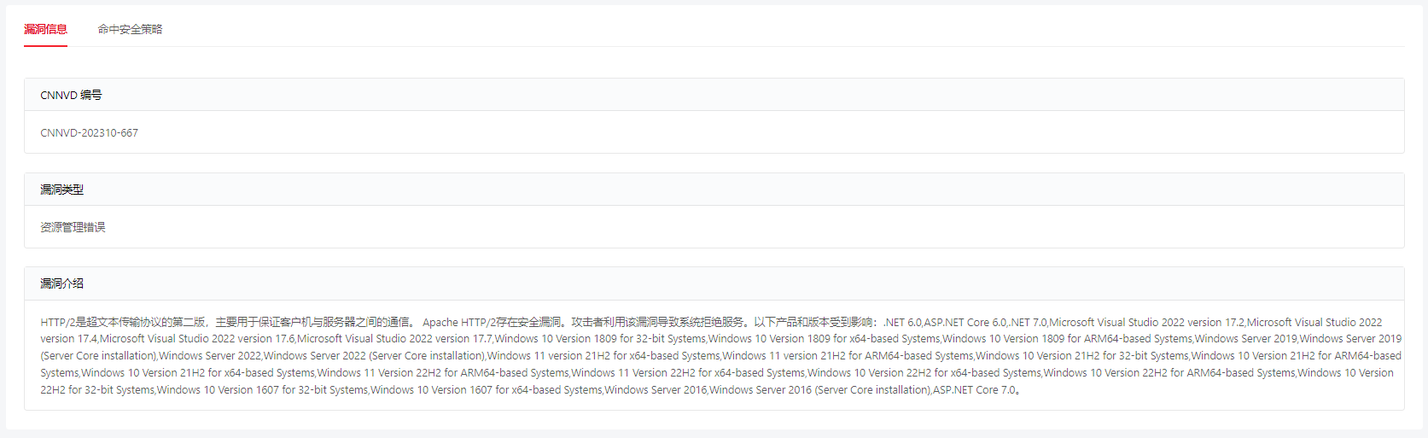1428x438 pixels.
Task: Click the CNNVD 编号 panel header
Action: (x=714, y=95)
